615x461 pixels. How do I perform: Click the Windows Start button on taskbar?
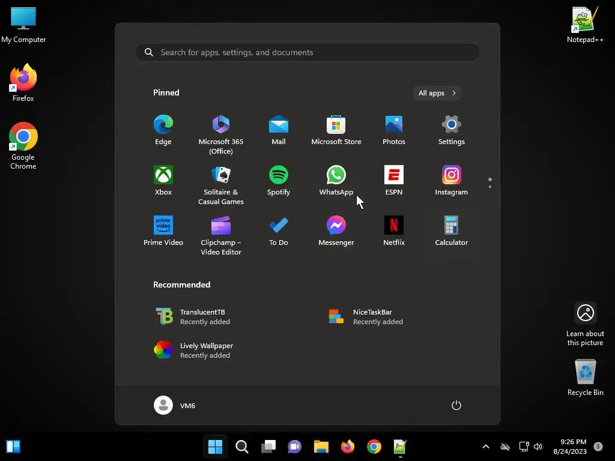(216, 447)
